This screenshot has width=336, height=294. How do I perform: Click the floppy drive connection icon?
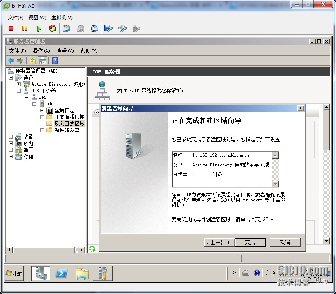[108, 28]
